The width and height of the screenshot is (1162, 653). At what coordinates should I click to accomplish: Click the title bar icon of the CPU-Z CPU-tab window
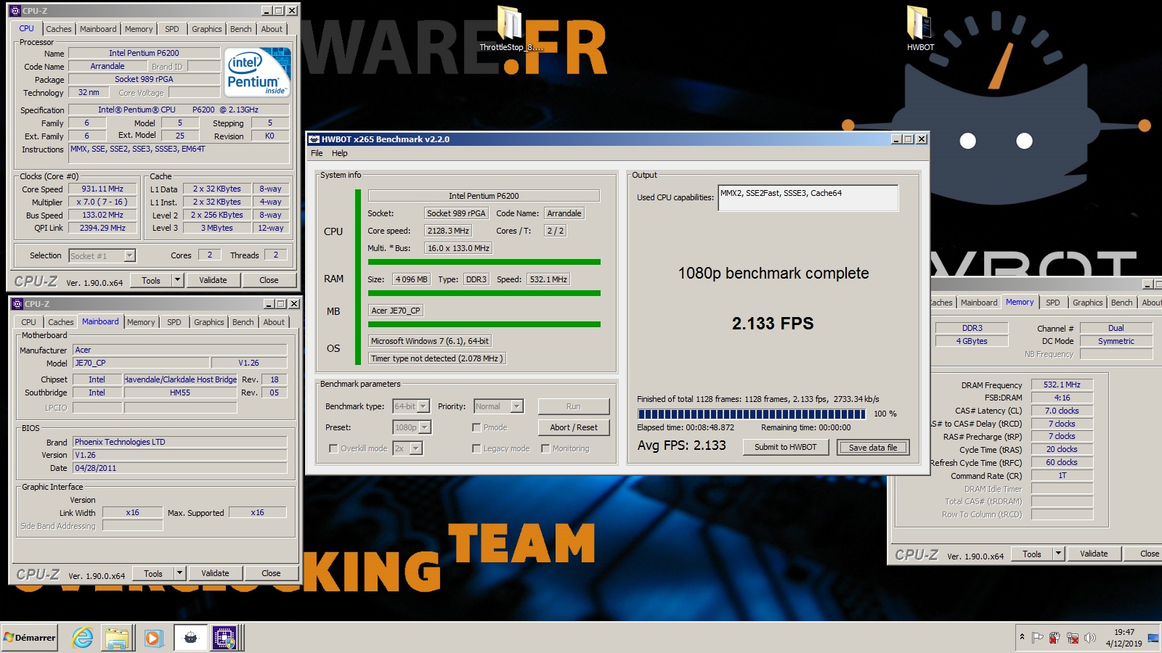[x=16, y=11]
